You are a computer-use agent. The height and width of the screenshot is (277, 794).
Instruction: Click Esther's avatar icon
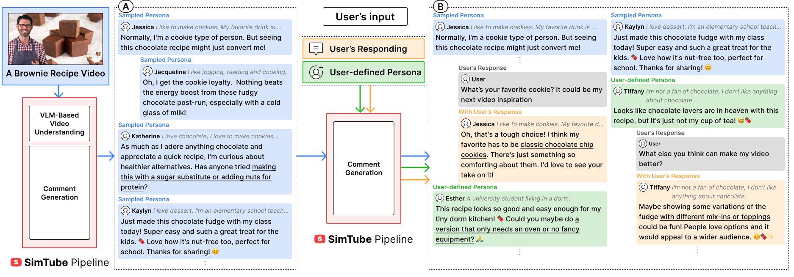[x=440, y=198]
